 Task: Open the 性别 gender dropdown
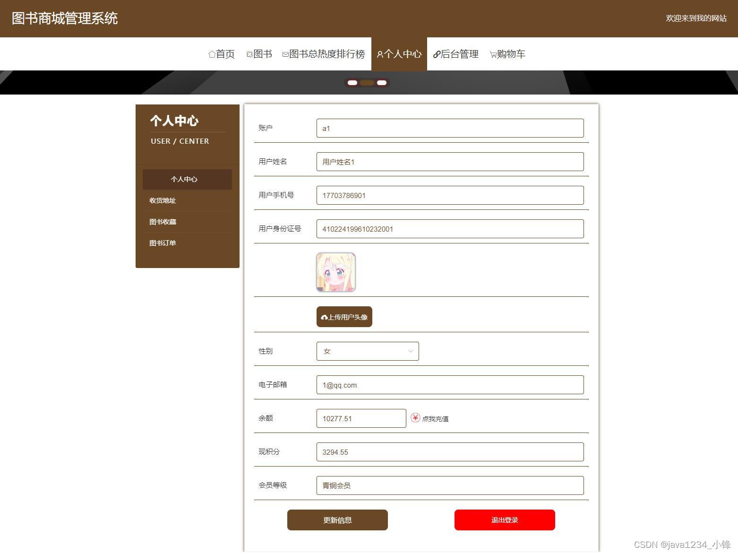pos(368,351)
